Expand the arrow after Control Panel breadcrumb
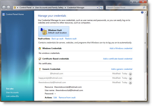 [33, 7]
